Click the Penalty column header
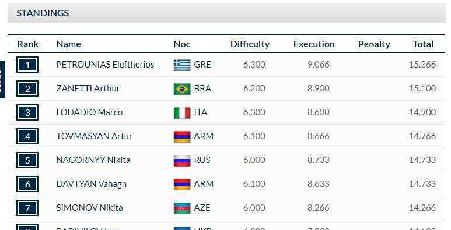Screen dimensions: 451x230 [374, 44]
